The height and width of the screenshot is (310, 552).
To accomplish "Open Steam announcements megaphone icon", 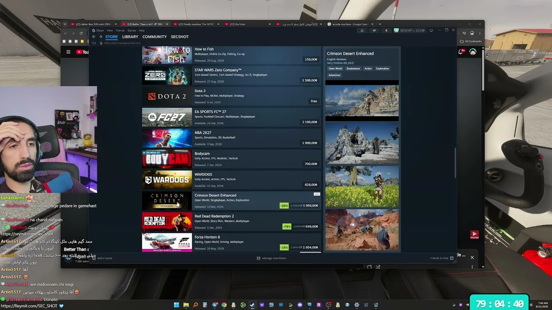I will pos(374,30).
